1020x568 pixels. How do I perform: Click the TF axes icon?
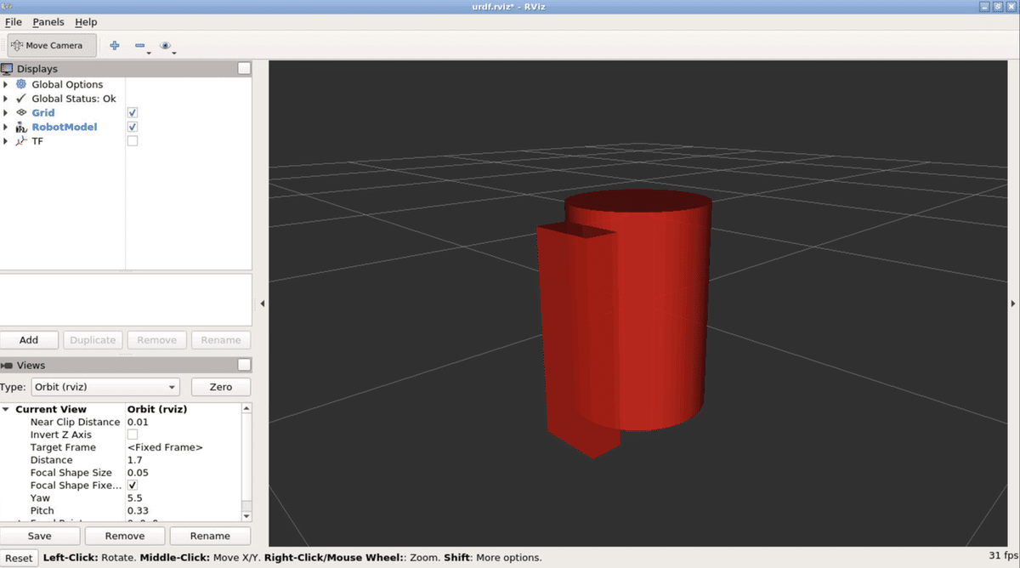(x=22, y=141)
